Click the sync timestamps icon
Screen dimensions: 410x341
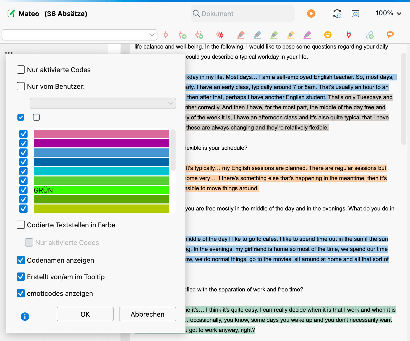coord(337,13)
